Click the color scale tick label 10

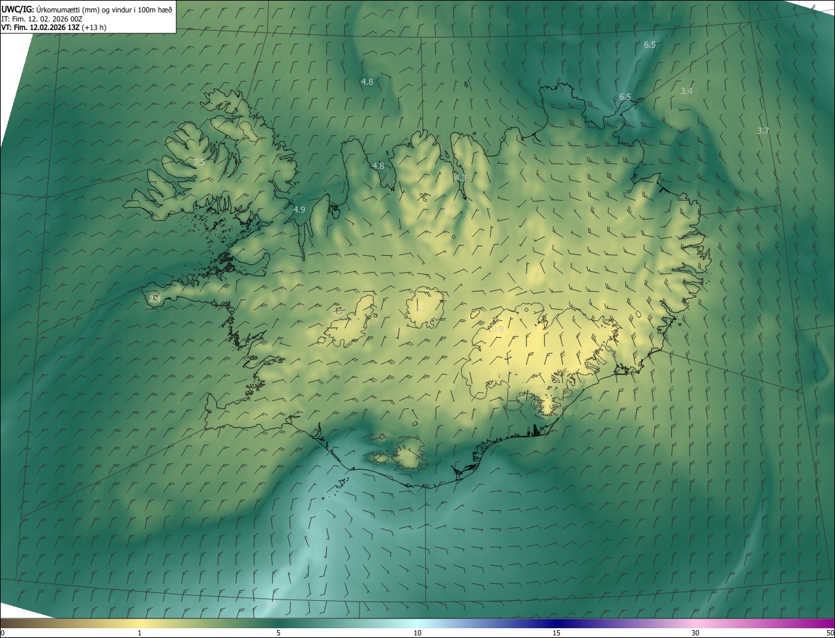(x=417, y=633)
